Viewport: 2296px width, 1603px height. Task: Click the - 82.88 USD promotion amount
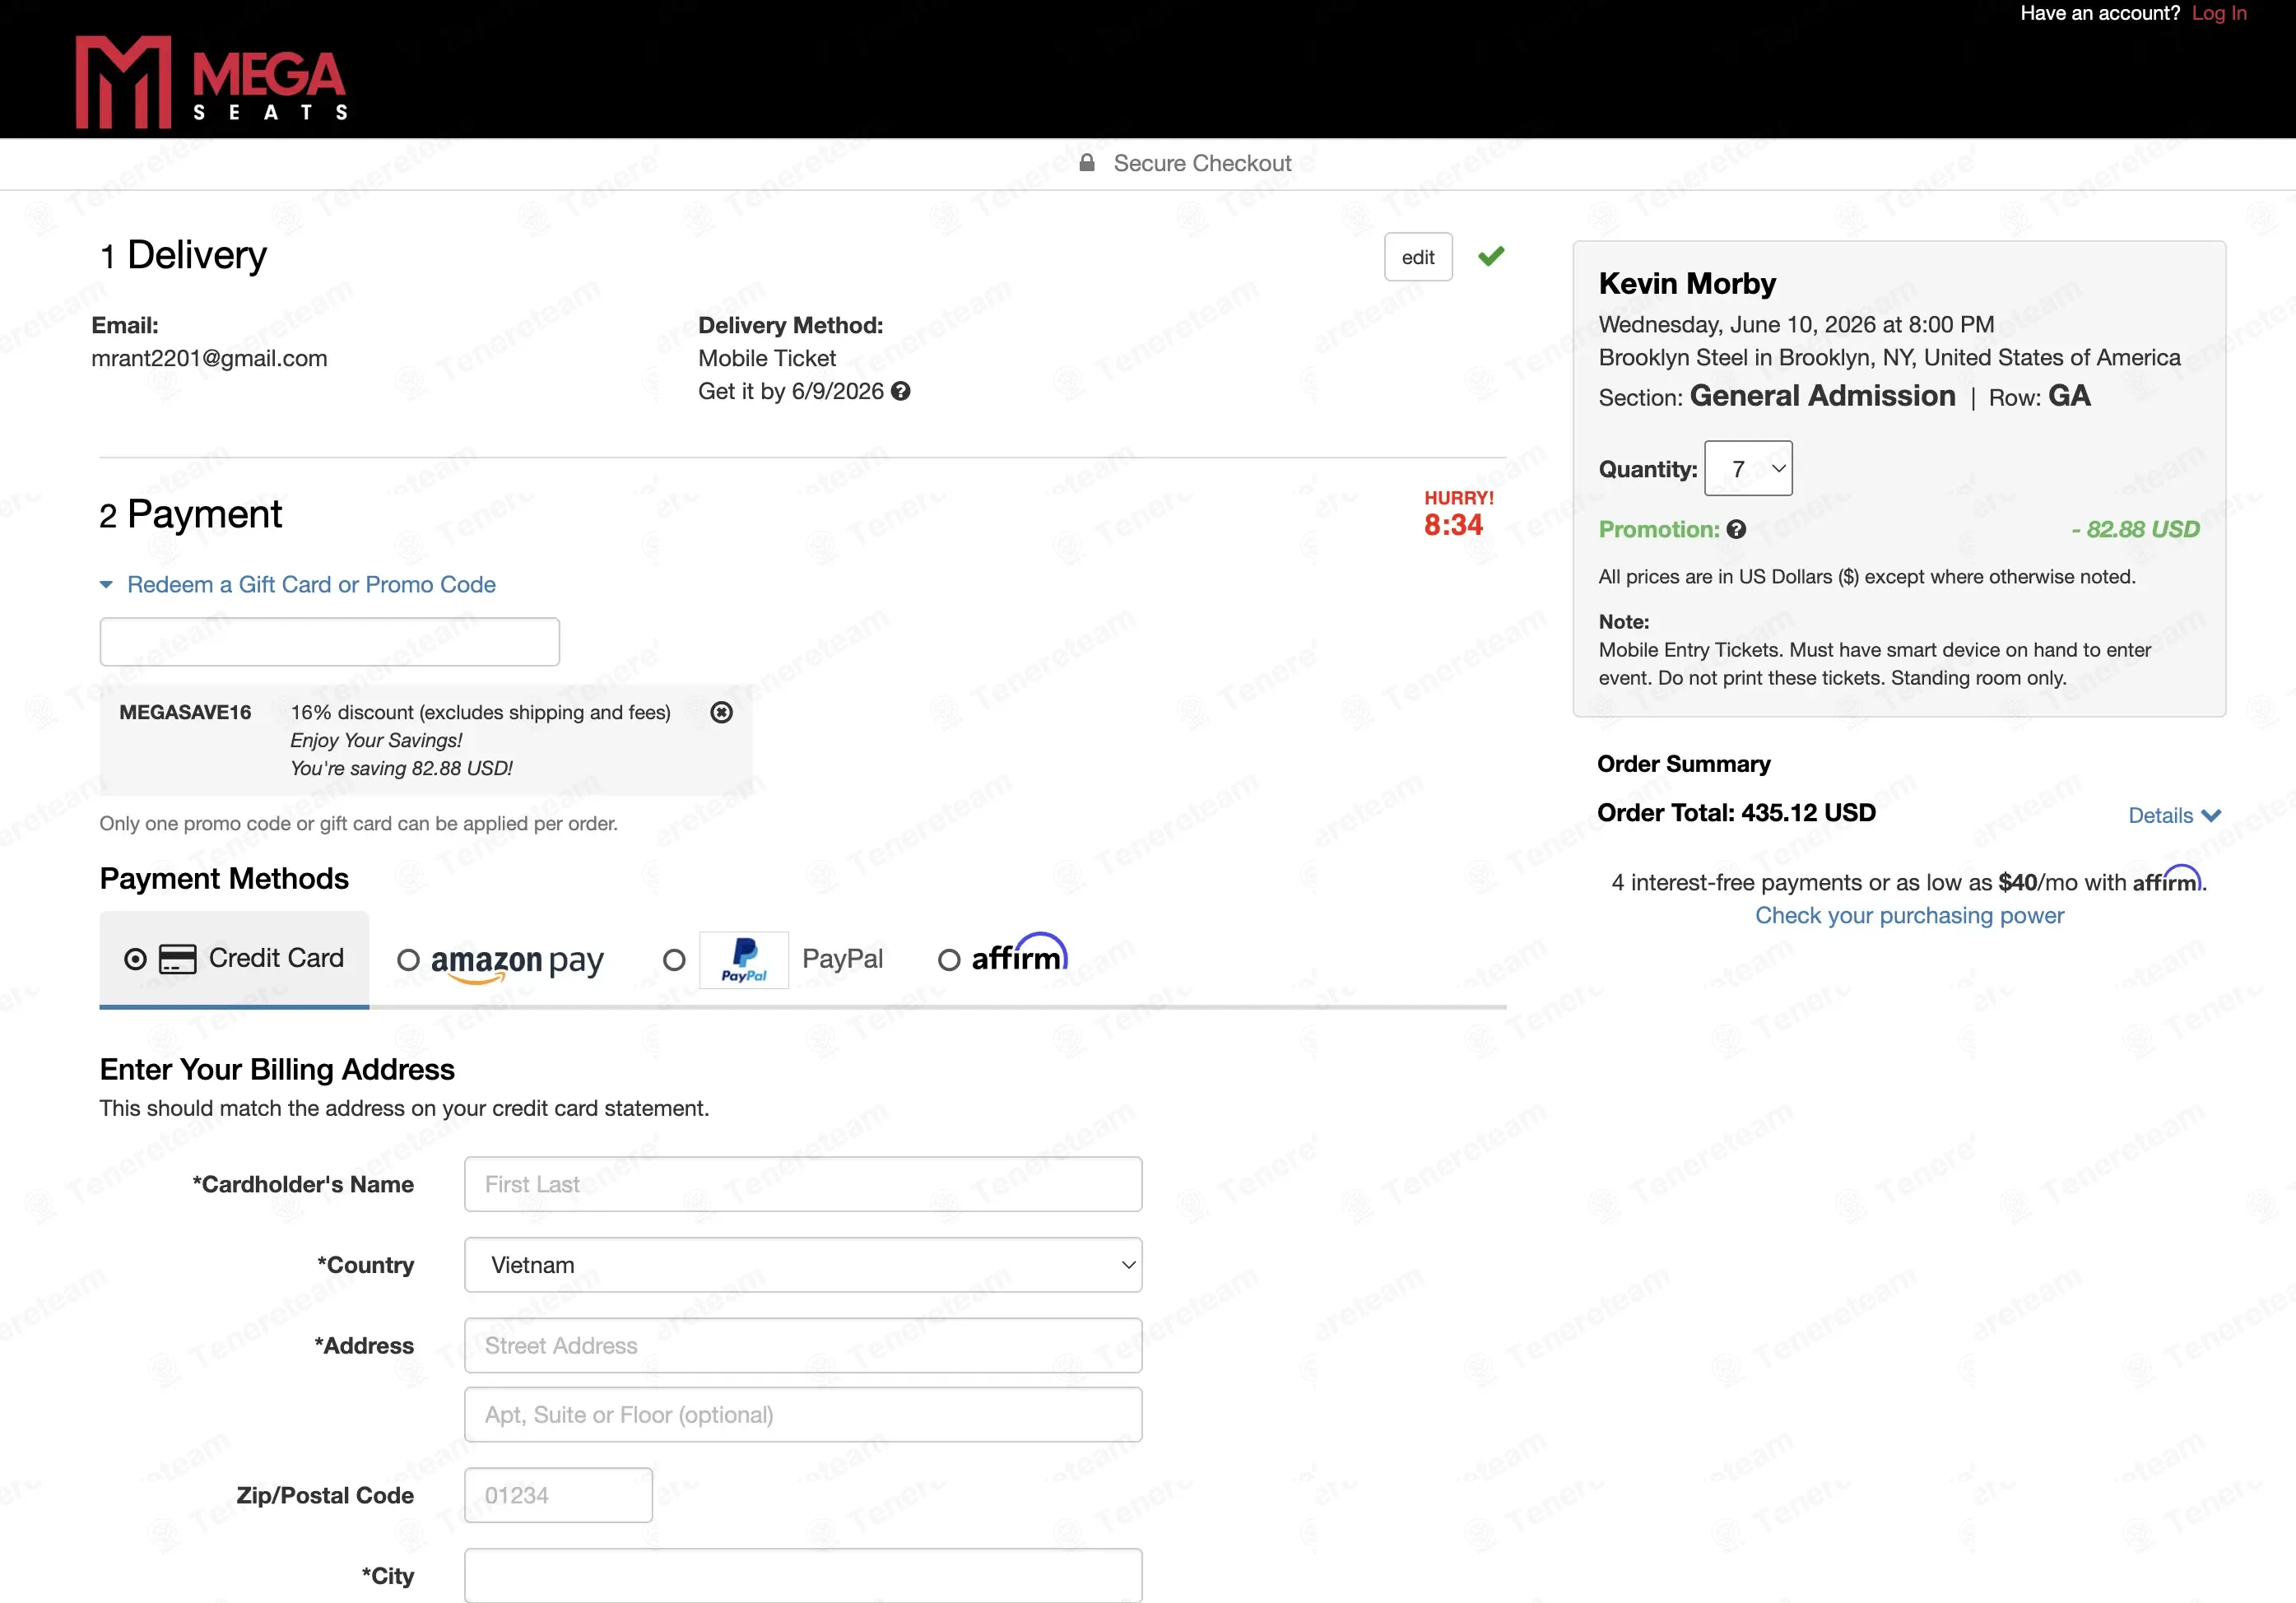click(2135, 530)
